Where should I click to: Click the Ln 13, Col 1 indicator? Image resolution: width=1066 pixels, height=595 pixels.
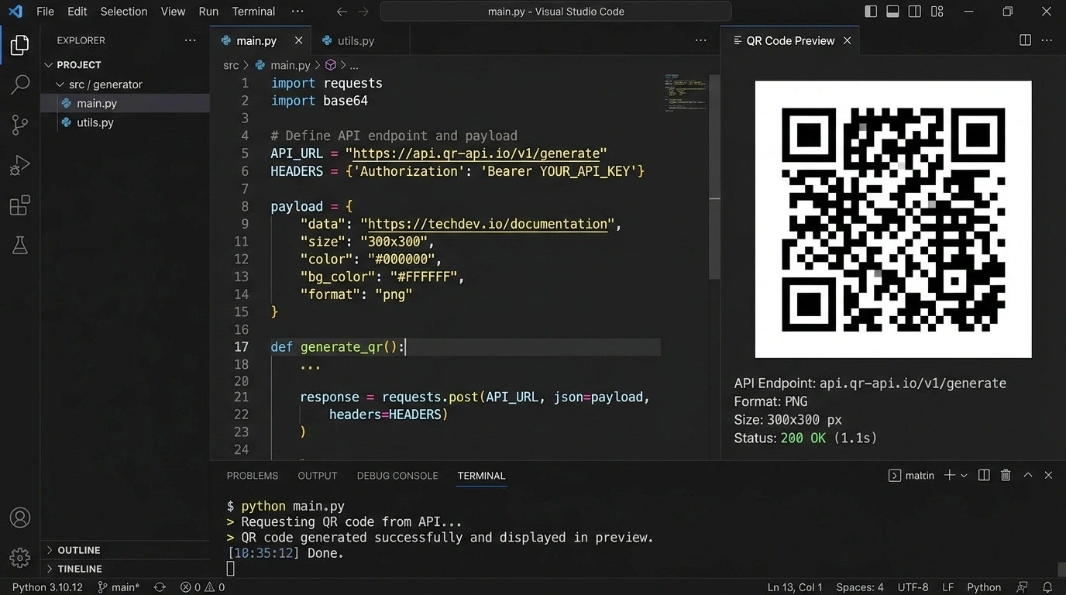[x=795, y=587]
